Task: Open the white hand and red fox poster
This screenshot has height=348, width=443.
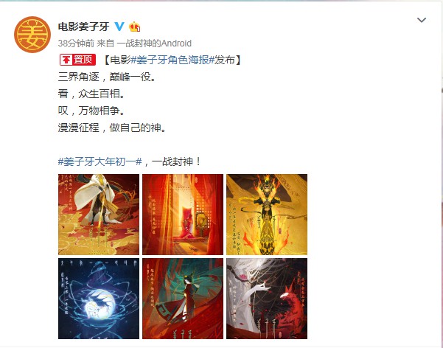Action: point(267,299)
